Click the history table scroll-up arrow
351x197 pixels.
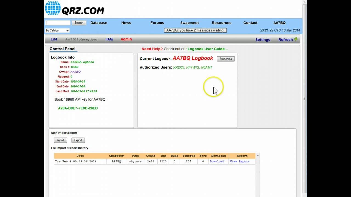257,155
